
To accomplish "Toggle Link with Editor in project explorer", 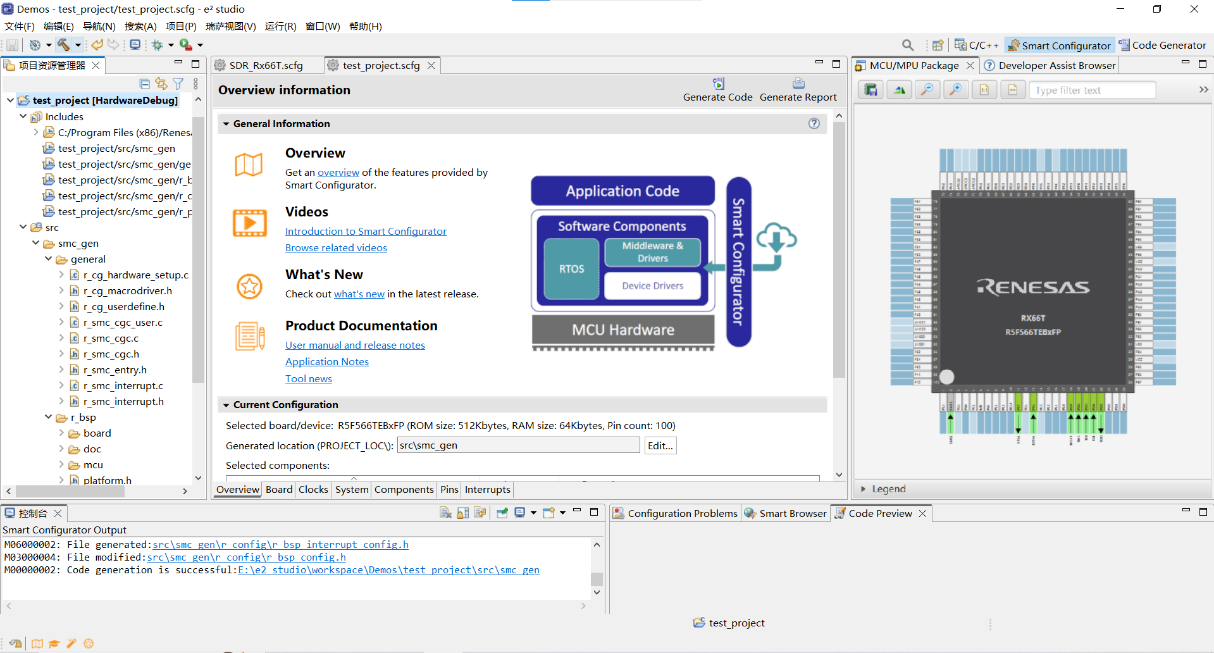I will click(x=161, y=84).
